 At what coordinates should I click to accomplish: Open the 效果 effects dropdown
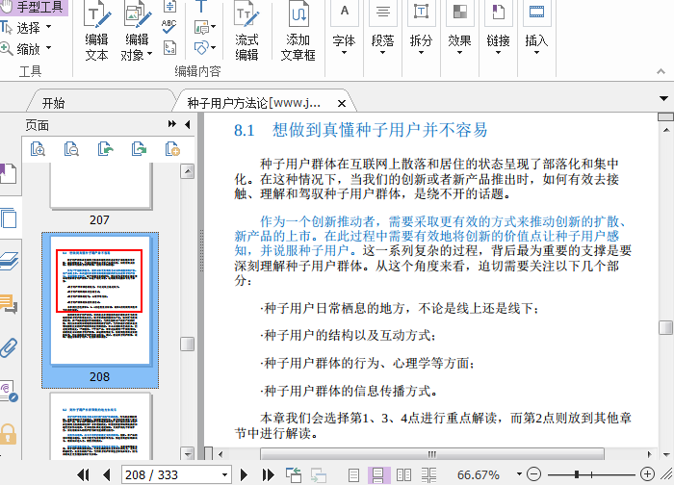point(459,30)
